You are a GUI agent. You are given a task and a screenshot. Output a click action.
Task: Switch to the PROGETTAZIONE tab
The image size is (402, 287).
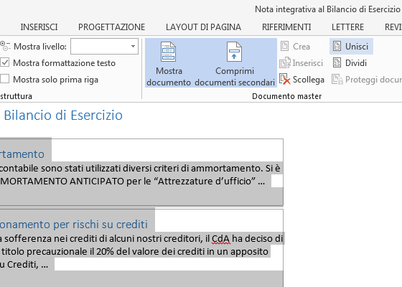[x=112, y=27]
